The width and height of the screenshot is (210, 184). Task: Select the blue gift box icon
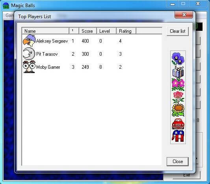(x=178, y=72)
